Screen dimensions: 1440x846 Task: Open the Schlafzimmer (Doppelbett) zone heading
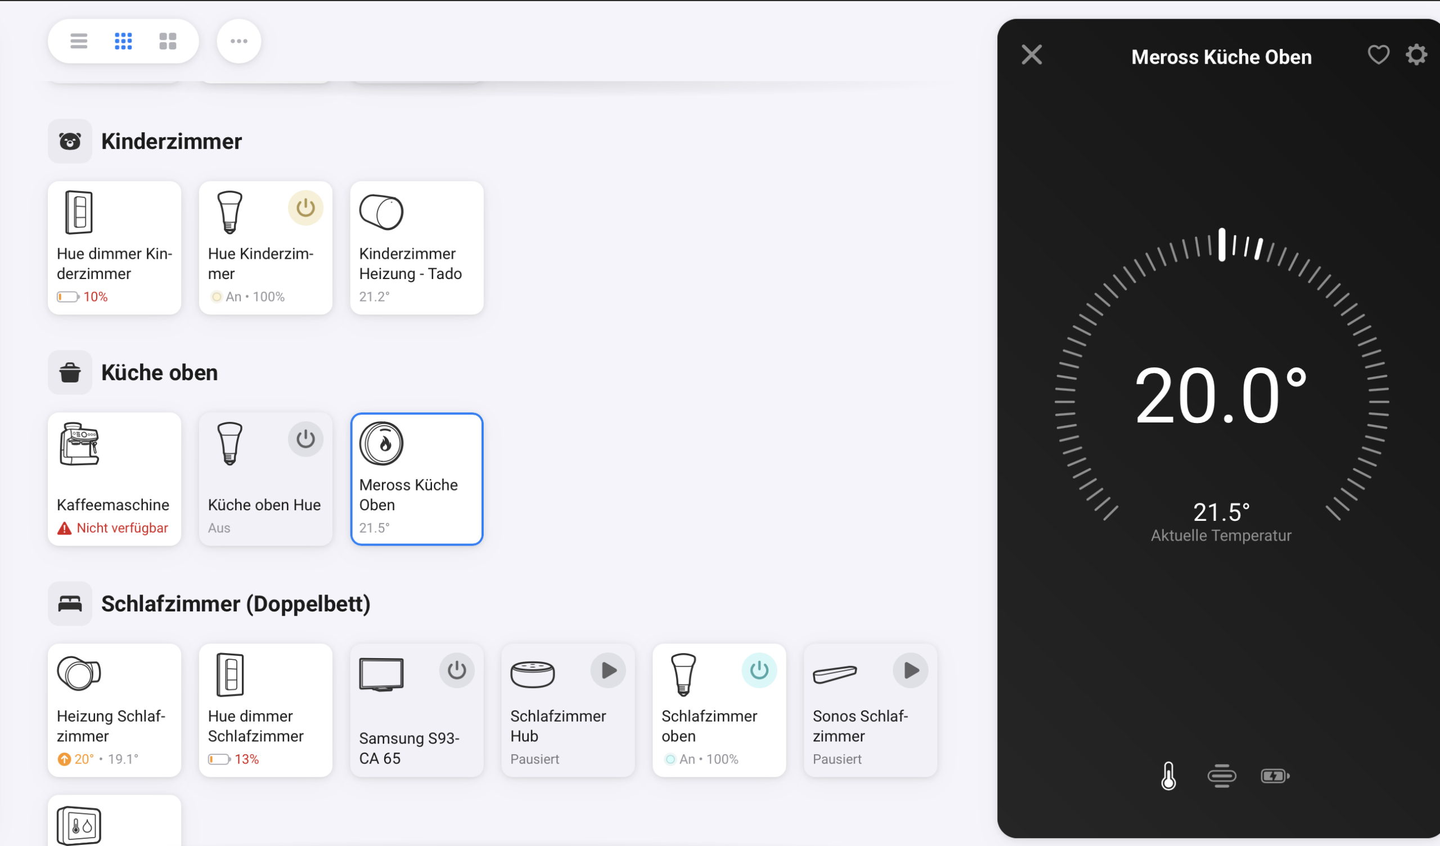coord(236,604)
